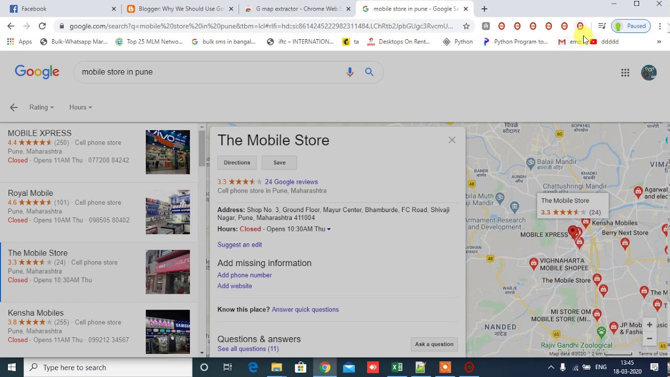Show more bookmarks with the chevron
The height and width of the screenshot is (377, 670).
pos(659,42)
